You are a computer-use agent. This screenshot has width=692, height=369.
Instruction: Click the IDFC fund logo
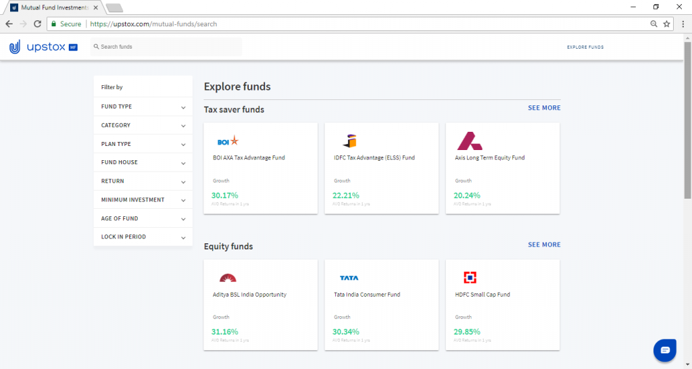click(x=349, y=141)
